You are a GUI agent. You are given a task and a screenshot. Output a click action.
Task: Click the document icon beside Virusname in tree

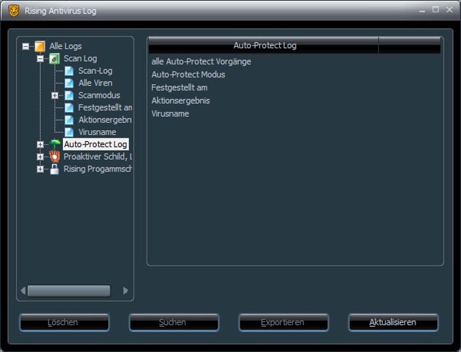68,132
